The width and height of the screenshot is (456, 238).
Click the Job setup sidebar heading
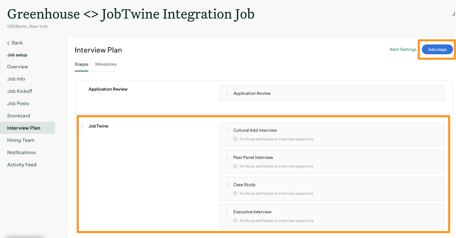(17, 55)
